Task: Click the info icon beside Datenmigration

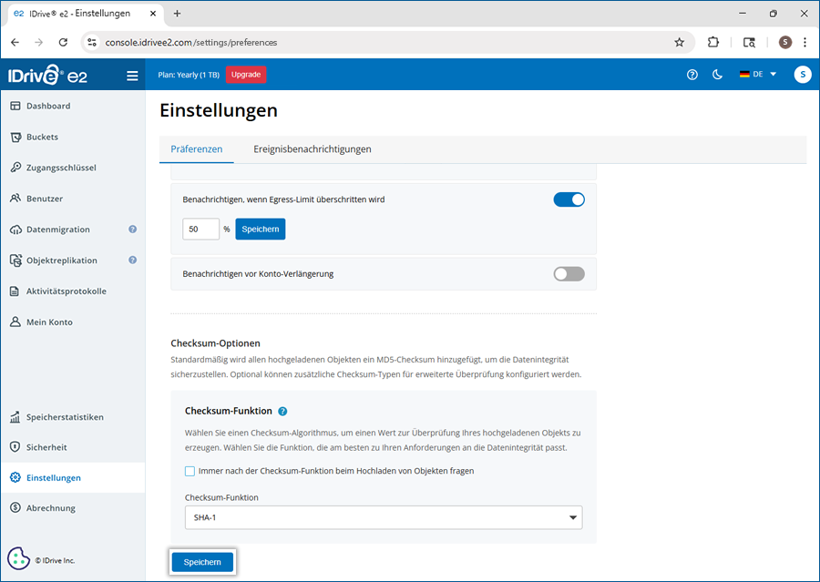Action: click(132, 230)
